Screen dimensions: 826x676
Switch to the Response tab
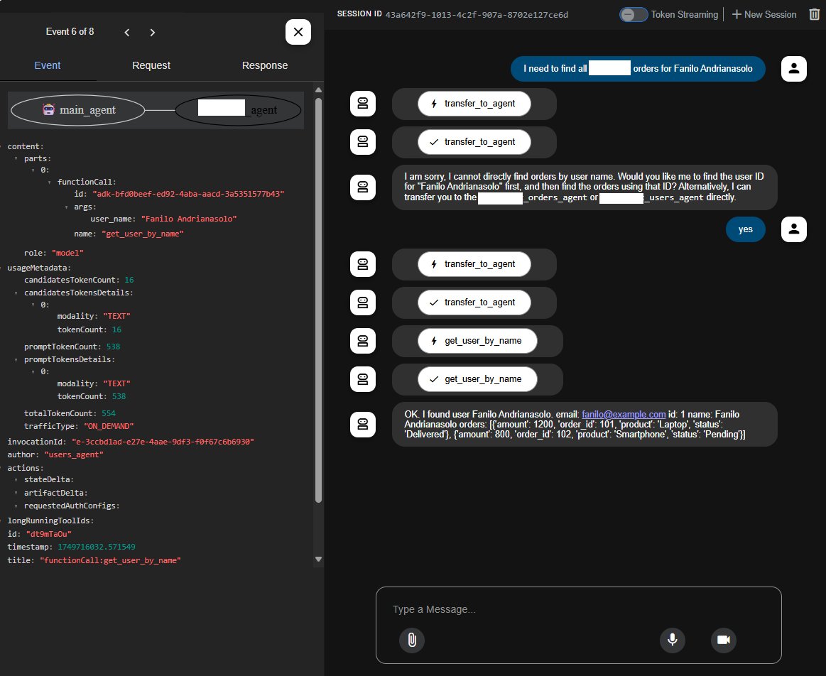click(x=265, y=65)
